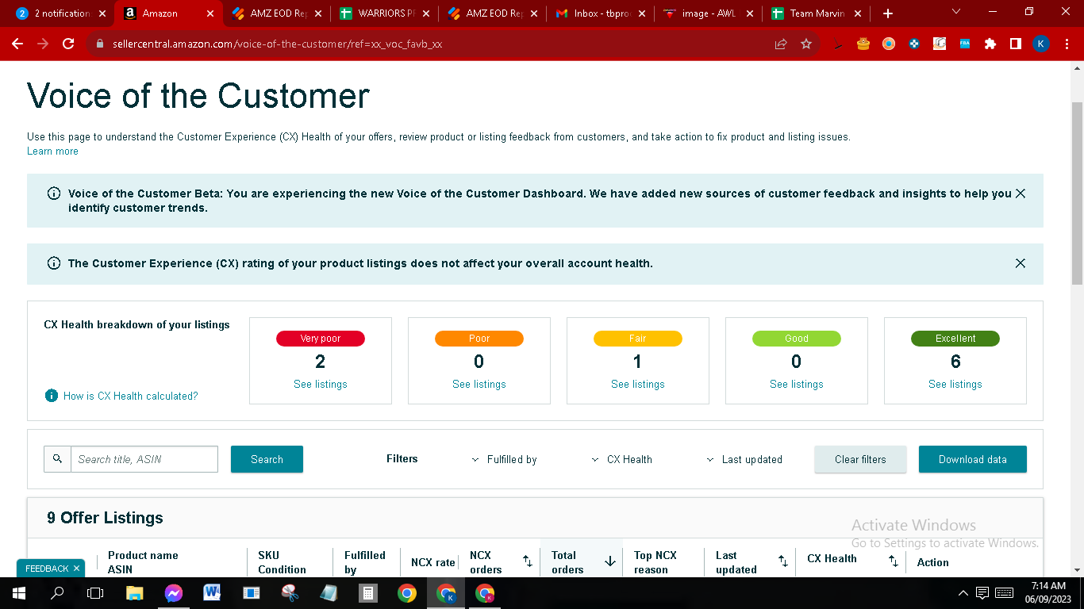Reload the Seller Central page
The width and height of the screenshot is (1084, 609).
(x=68, y=44)
